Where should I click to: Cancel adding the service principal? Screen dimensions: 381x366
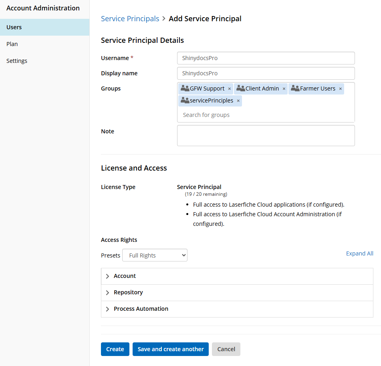click(x=226, y=349)
